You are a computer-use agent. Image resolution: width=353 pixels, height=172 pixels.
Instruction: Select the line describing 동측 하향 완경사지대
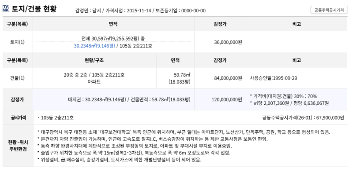[135, 146]
